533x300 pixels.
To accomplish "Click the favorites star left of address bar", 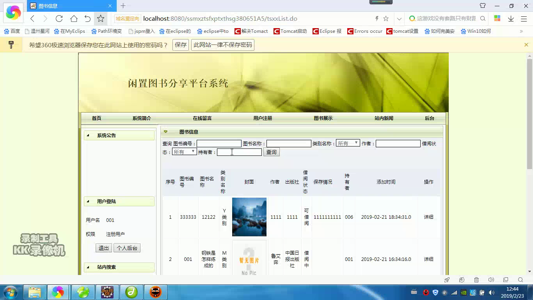I will [x=101, y=18].
